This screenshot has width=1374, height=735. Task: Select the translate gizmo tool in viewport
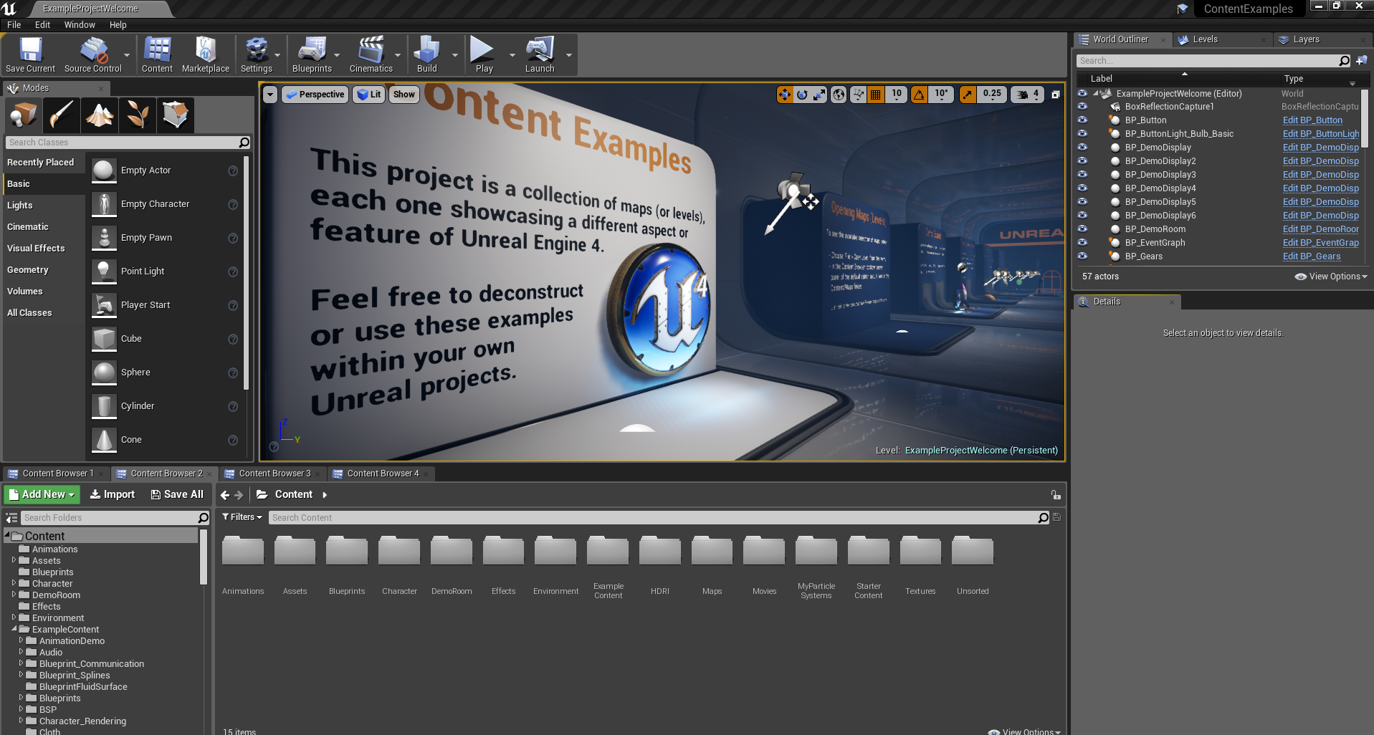click(785, 95)
